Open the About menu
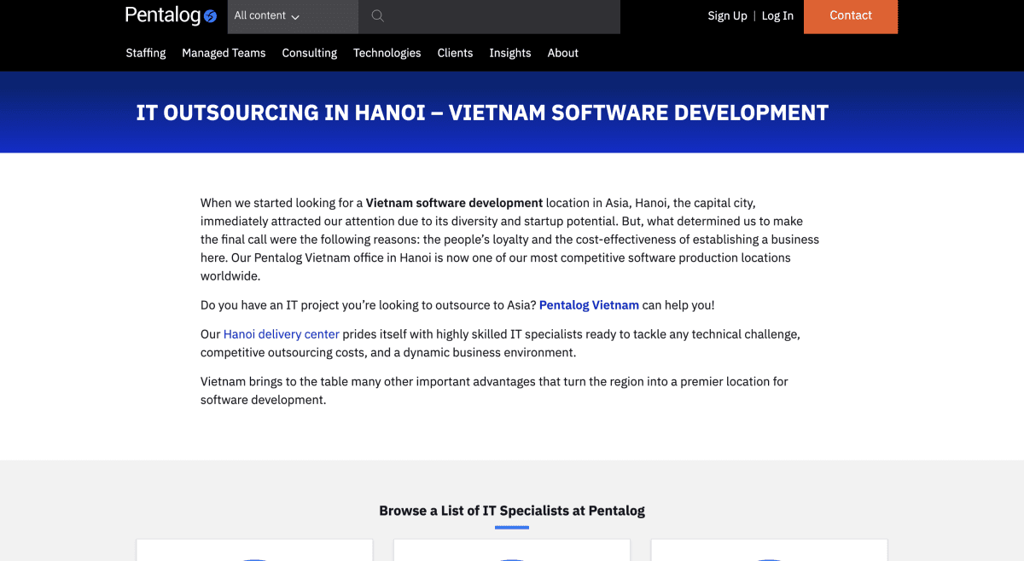 (563, 53)
